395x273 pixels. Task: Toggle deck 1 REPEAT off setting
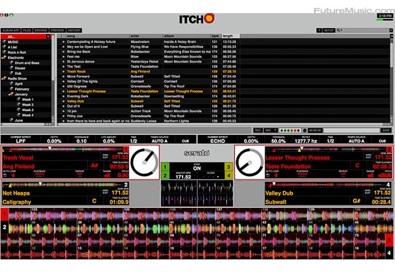click(80, 174)
